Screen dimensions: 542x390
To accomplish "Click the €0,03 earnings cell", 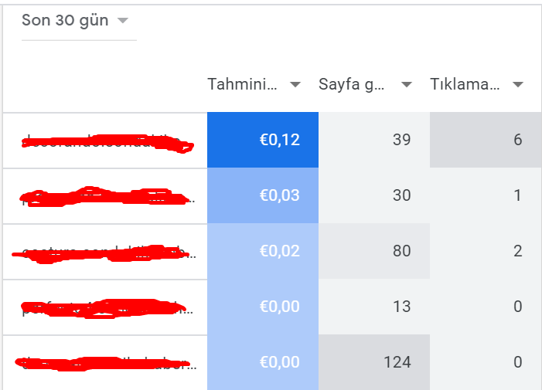I will [263, 195].
